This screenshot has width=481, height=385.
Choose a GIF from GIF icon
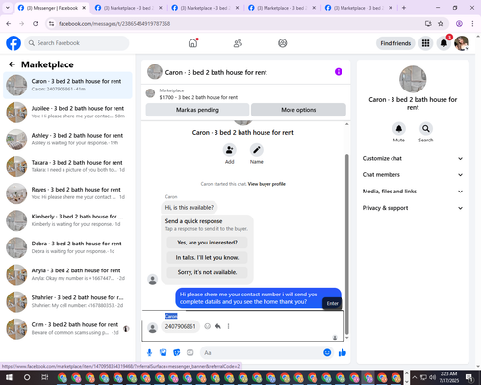[x=190, y=353]
